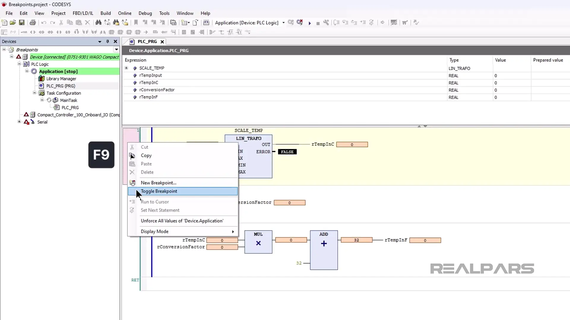
Task: Click the Toggle Bookmark toolbar icon
Action: pos(136,23)
